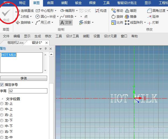Open the 智能设计批注 ribbon tab
This screenshot has width=168, height=139.
(127, 3)
